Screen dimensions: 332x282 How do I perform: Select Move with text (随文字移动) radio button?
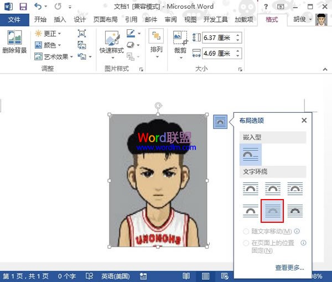pos(246,231)
